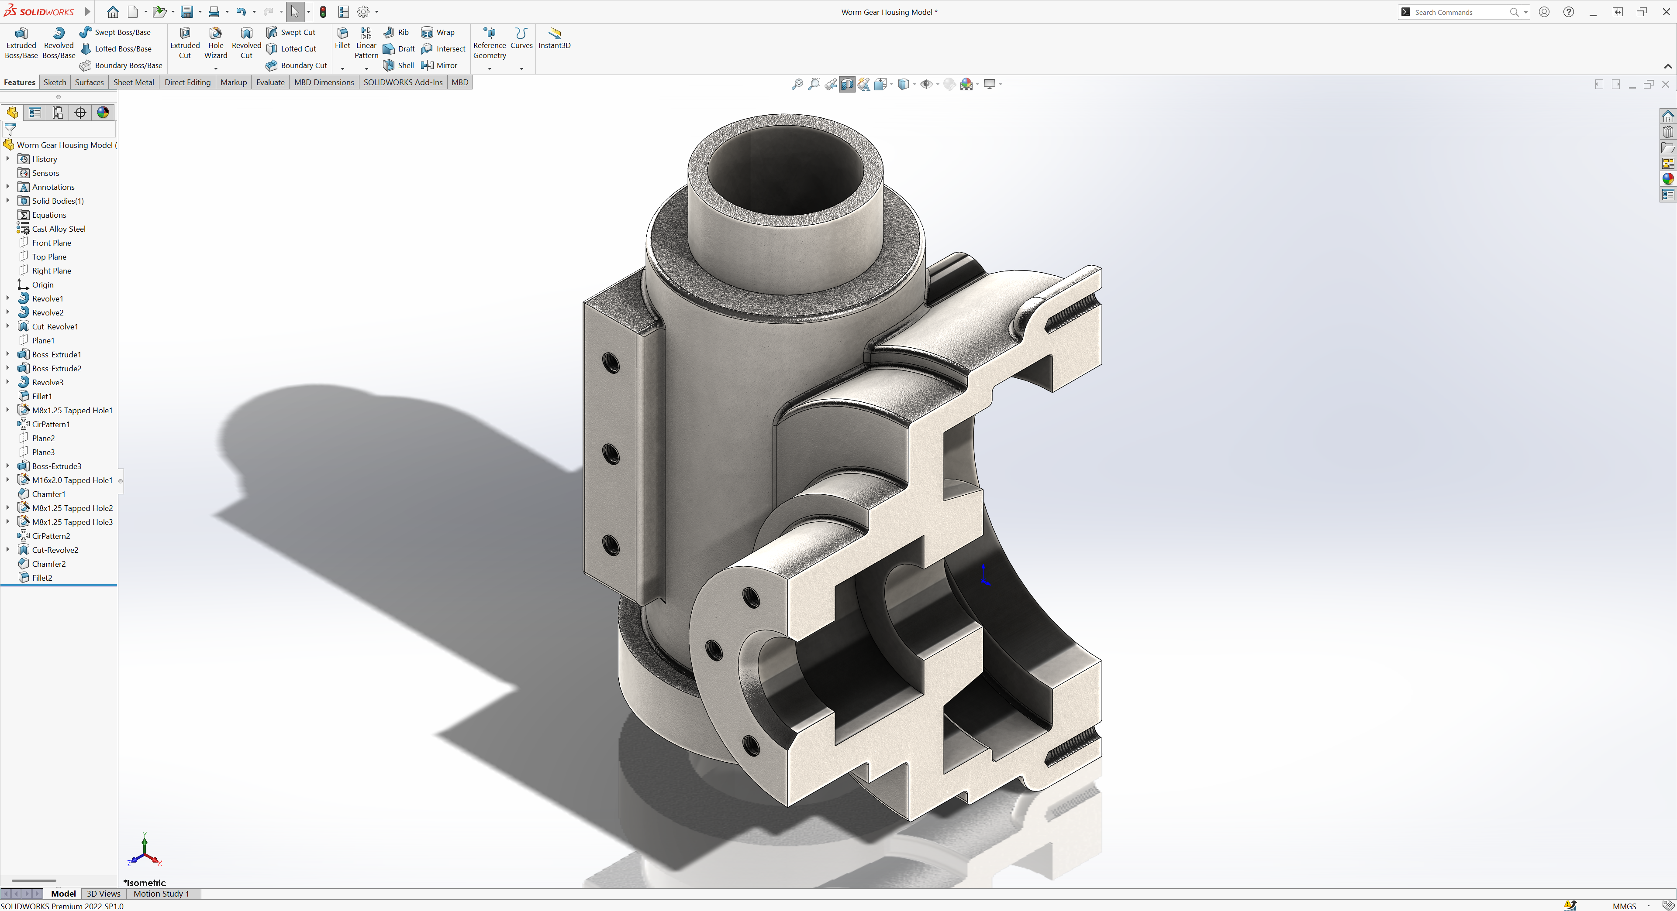Open the Appearances task pane icon
Image resolution: width=1677 pixels, height=911 pixels.
pos(1667,179)
